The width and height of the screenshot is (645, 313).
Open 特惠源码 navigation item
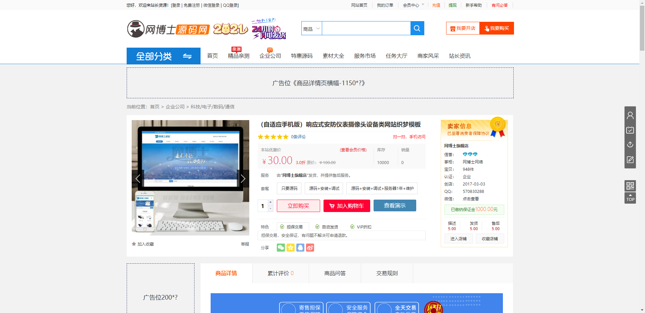302,56
